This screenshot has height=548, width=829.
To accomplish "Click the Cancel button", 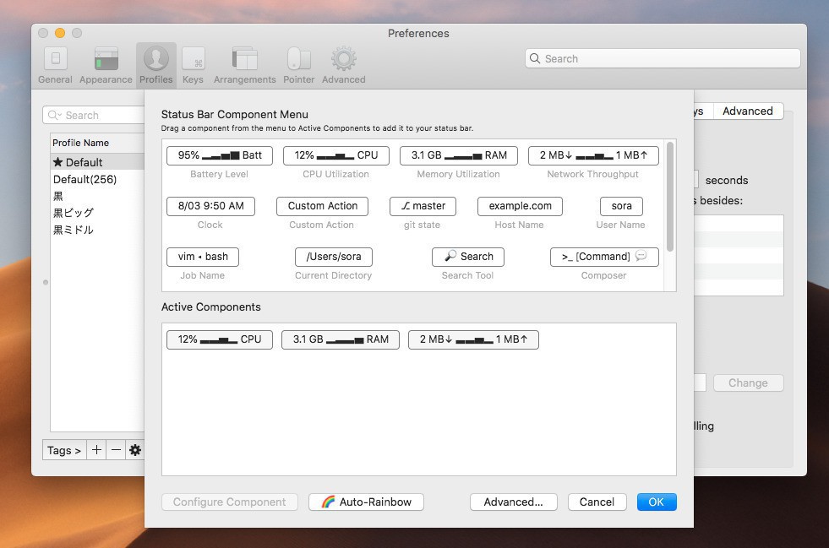I will pos(597,502).
